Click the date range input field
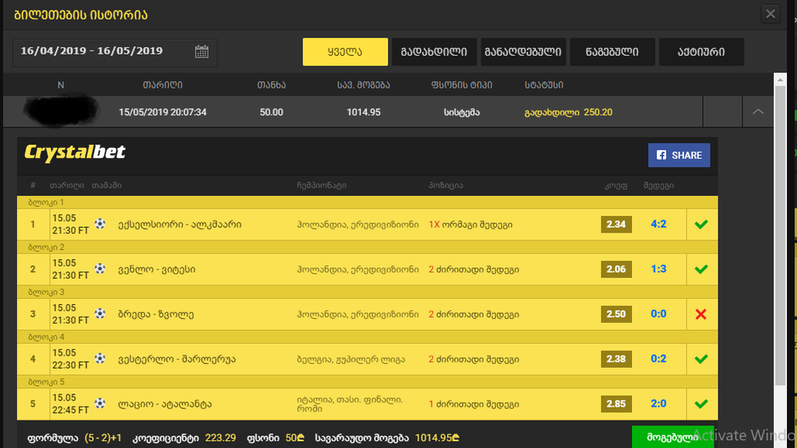 (x=115, y=53)
